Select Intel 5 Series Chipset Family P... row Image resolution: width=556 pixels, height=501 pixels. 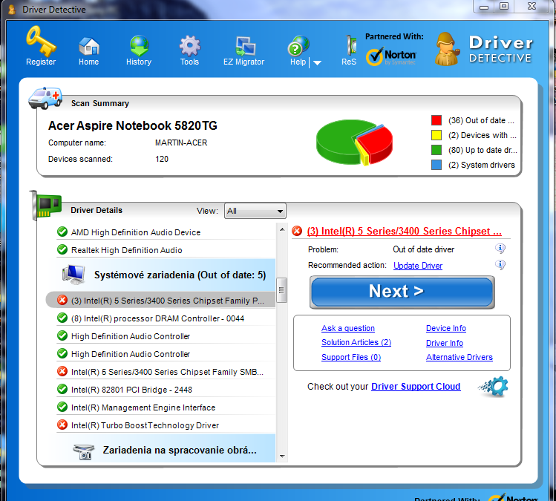[x=160, y=301]
